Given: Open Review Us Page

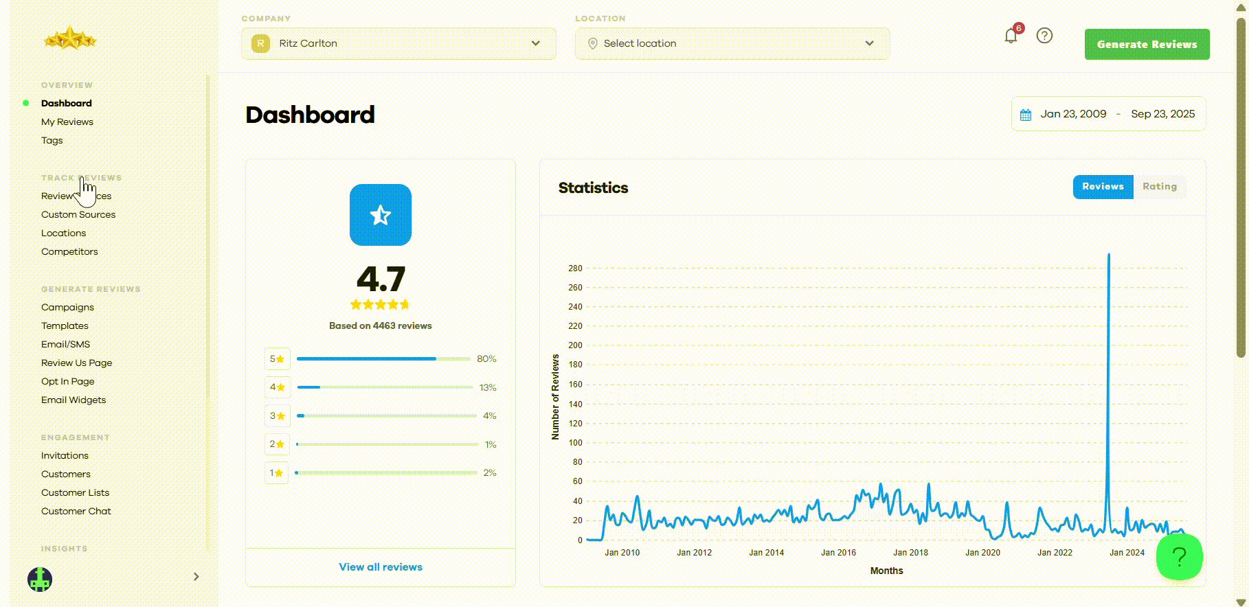Looking at the screenshot, I should [76, 363].
